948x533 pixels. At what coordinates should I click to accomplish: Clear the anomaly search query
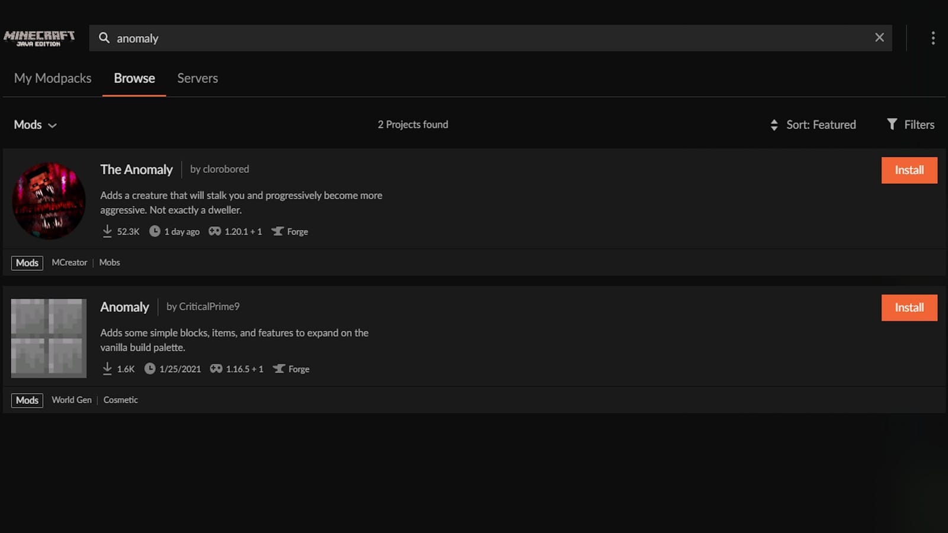(x=879, y=37)
